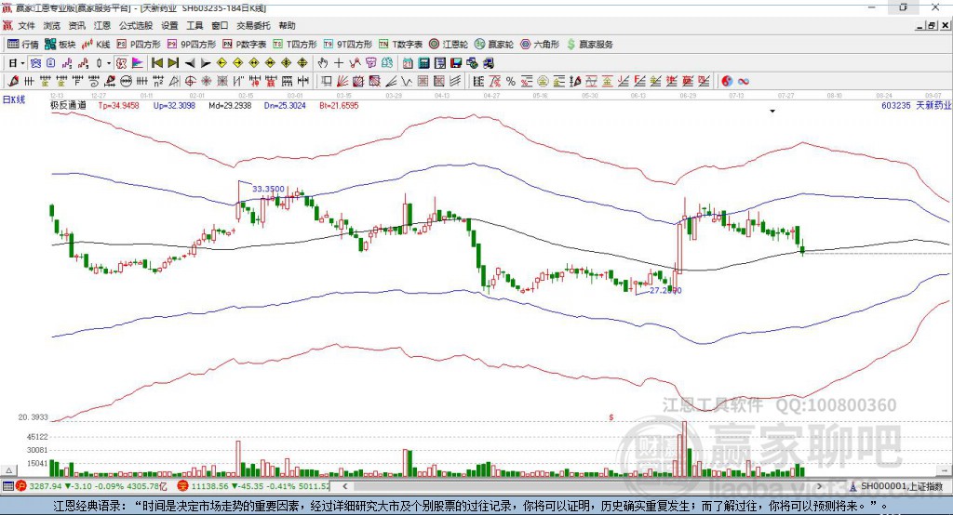Screen dimensions: 953x515
Task: Click the percent sign drawing tool
Action: (x=511, y=82)
